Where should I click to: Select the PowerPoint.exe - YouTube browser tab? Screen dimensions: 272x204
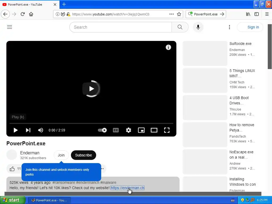click(30, 5)
